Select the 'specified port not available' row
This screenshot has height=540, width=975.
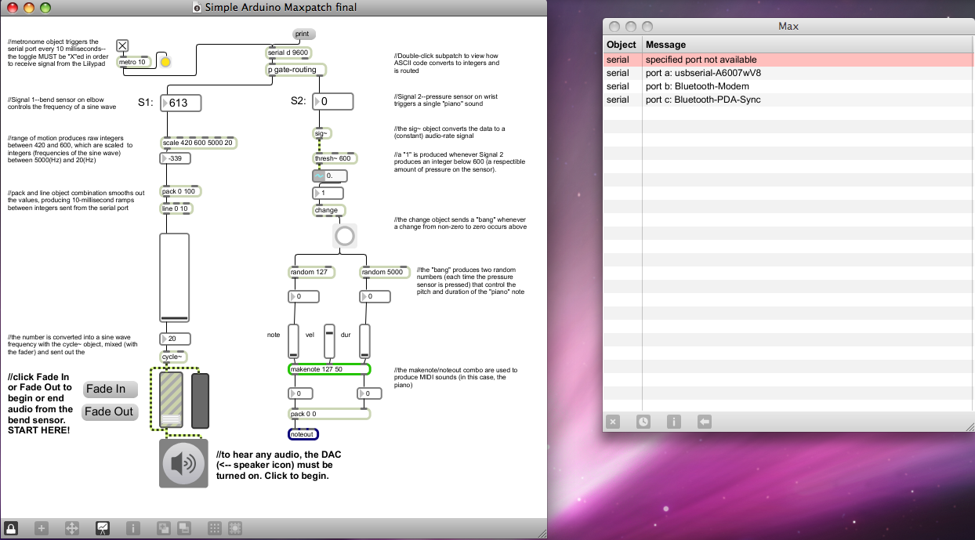(788, 60)
